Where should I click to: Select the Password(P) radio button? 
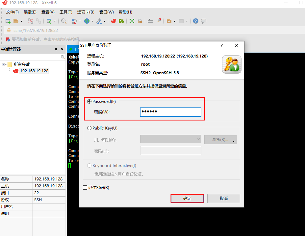click(89, 102)
